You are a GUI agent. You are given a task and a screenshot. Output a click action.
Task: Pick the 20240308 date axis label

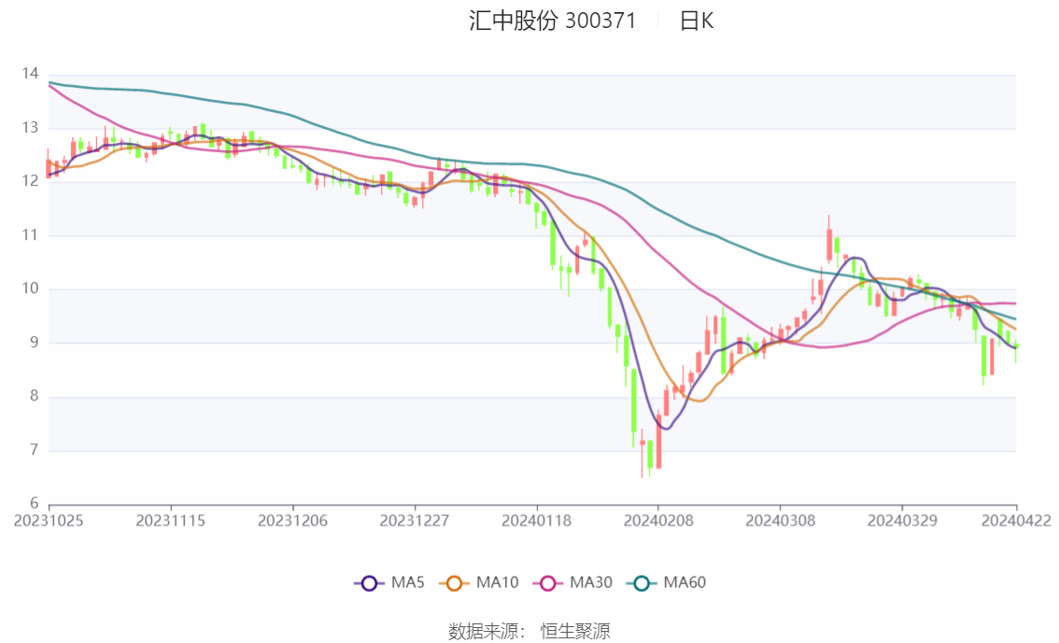(780, 521)
